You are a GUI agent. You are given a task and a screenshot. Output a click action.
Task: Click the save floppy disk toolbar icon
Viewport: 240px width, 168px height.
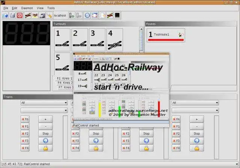(x=12, y=15)
